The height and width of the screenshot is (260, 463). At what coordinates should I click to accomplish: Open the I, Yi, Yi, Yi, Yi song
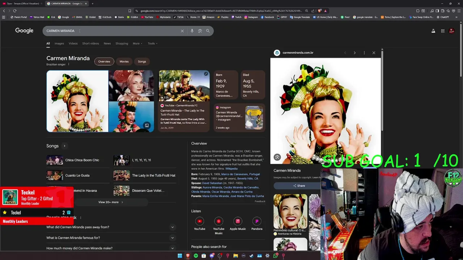coord(145,160)
